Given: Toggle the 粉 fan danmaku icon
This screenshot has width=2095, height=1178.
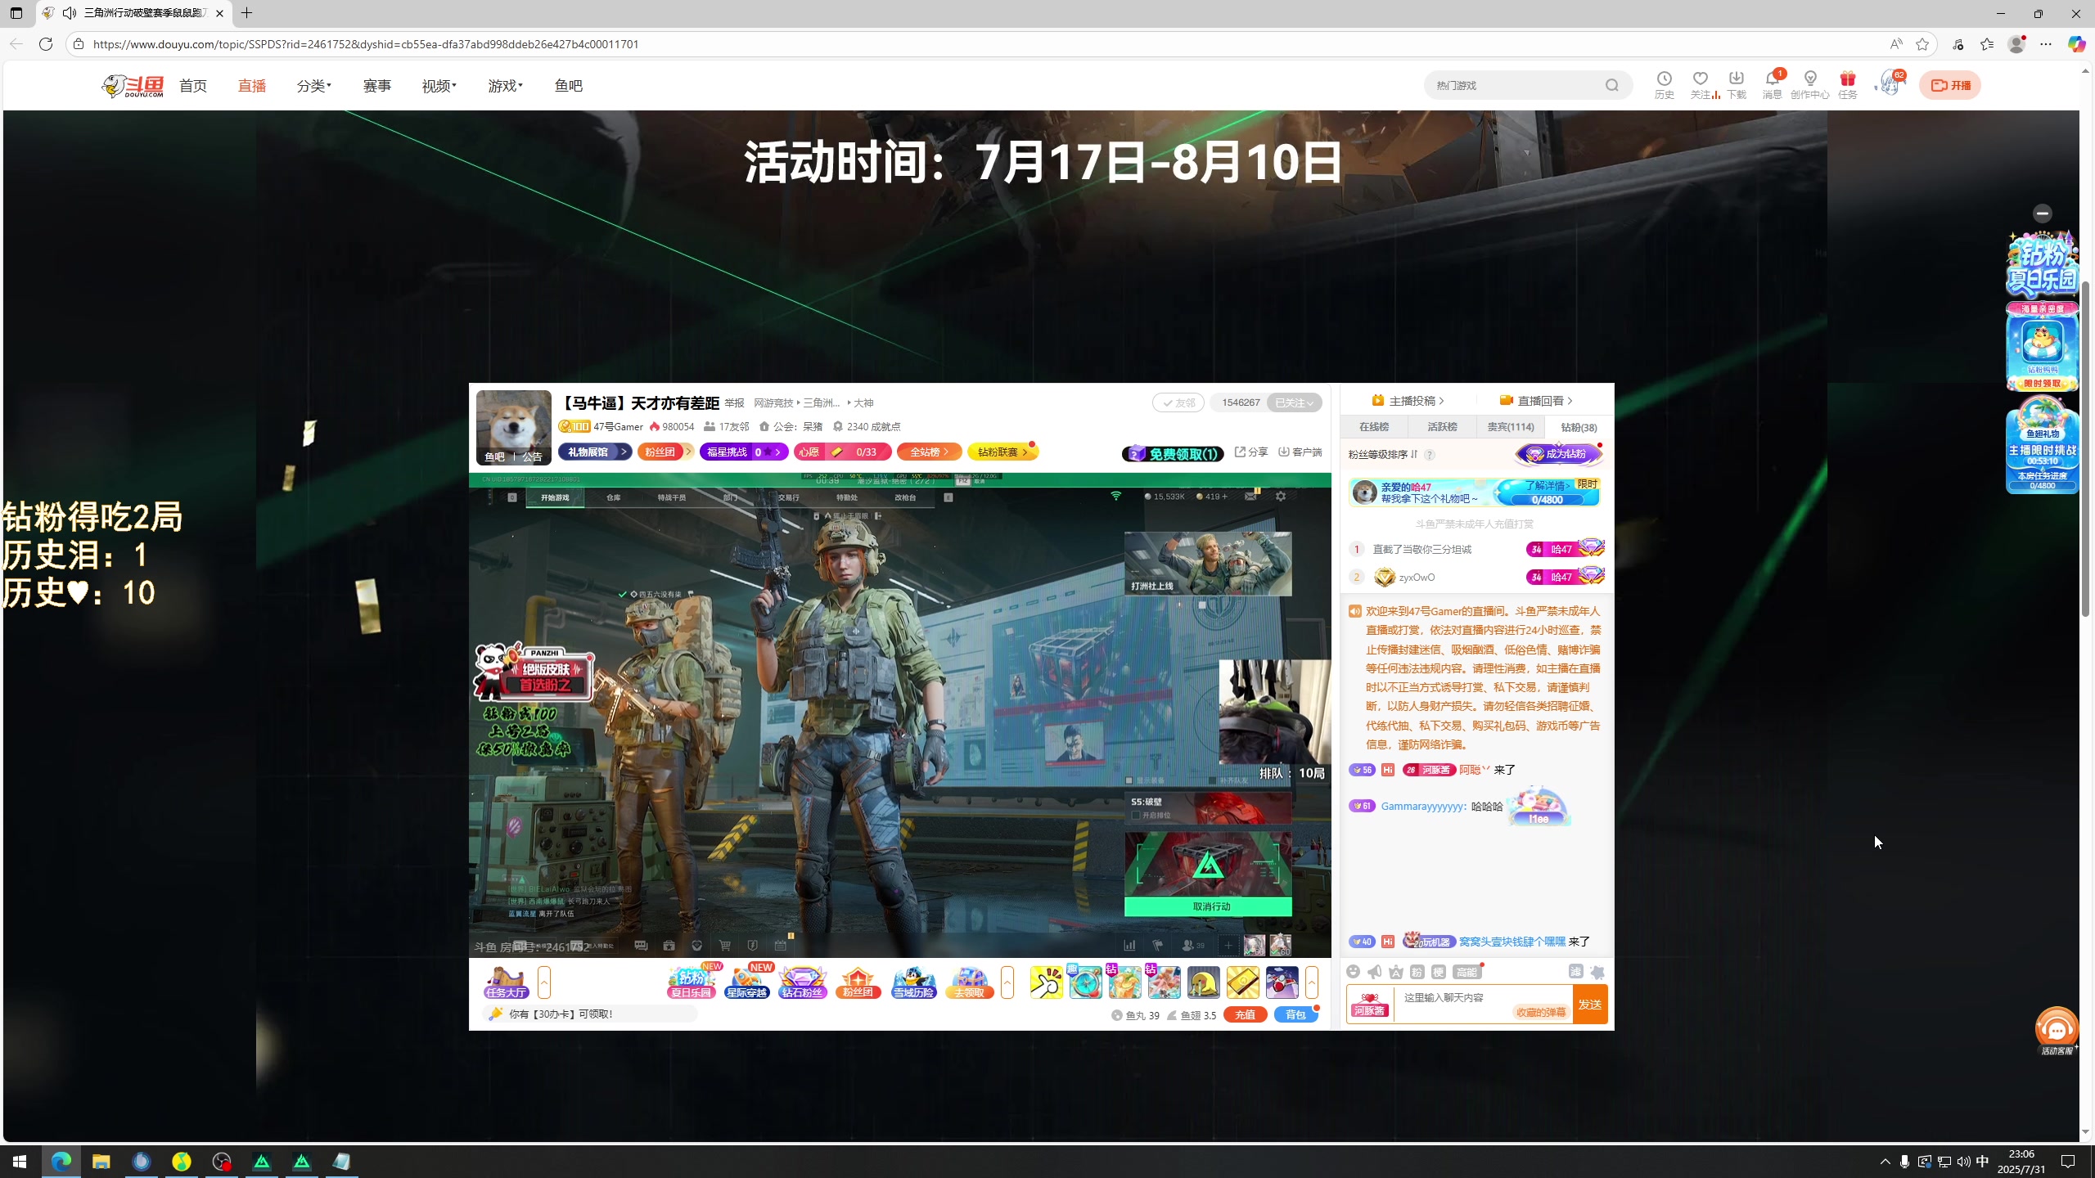Looking at the screenshot, I should tap(1417, 972).
